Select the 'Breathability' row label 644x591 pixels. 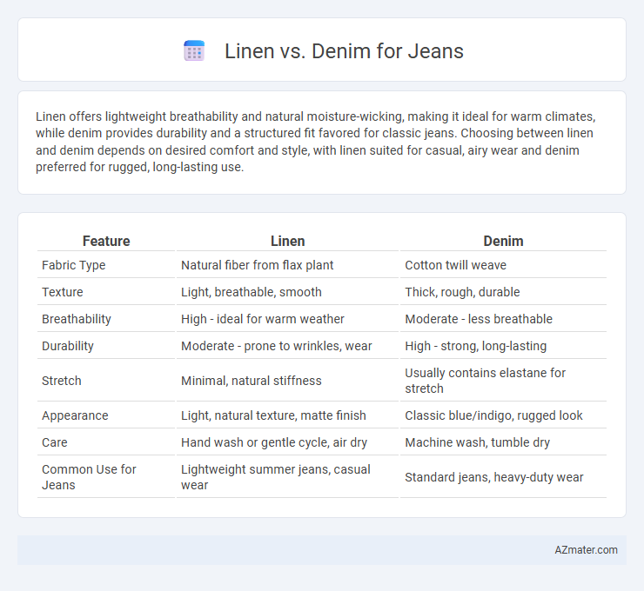pos(77,319)
